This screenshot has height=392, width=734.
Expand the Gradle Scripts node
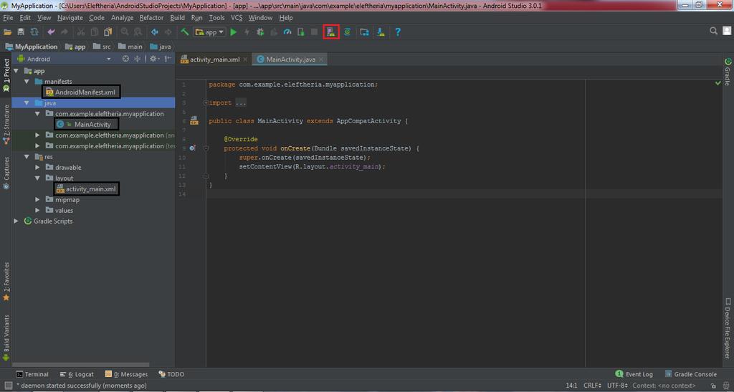16,221
